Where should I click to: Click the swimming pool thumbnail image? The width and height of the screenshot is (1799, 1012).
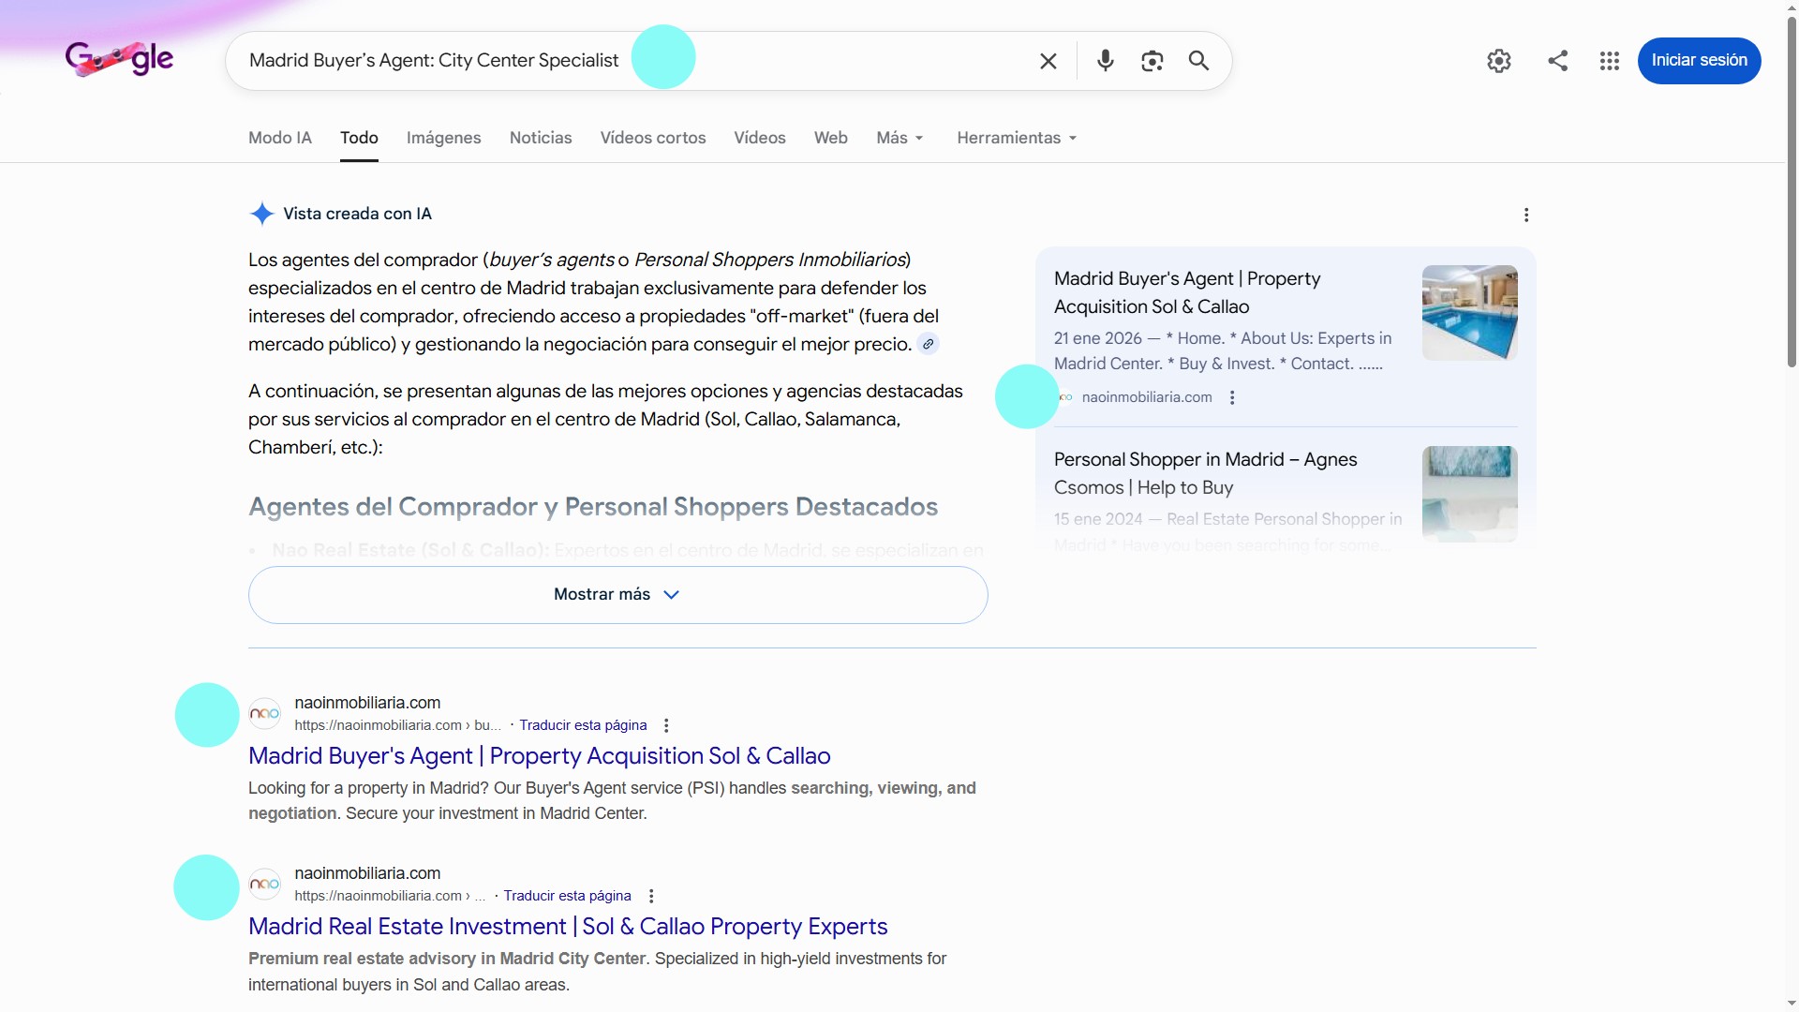1469,313
